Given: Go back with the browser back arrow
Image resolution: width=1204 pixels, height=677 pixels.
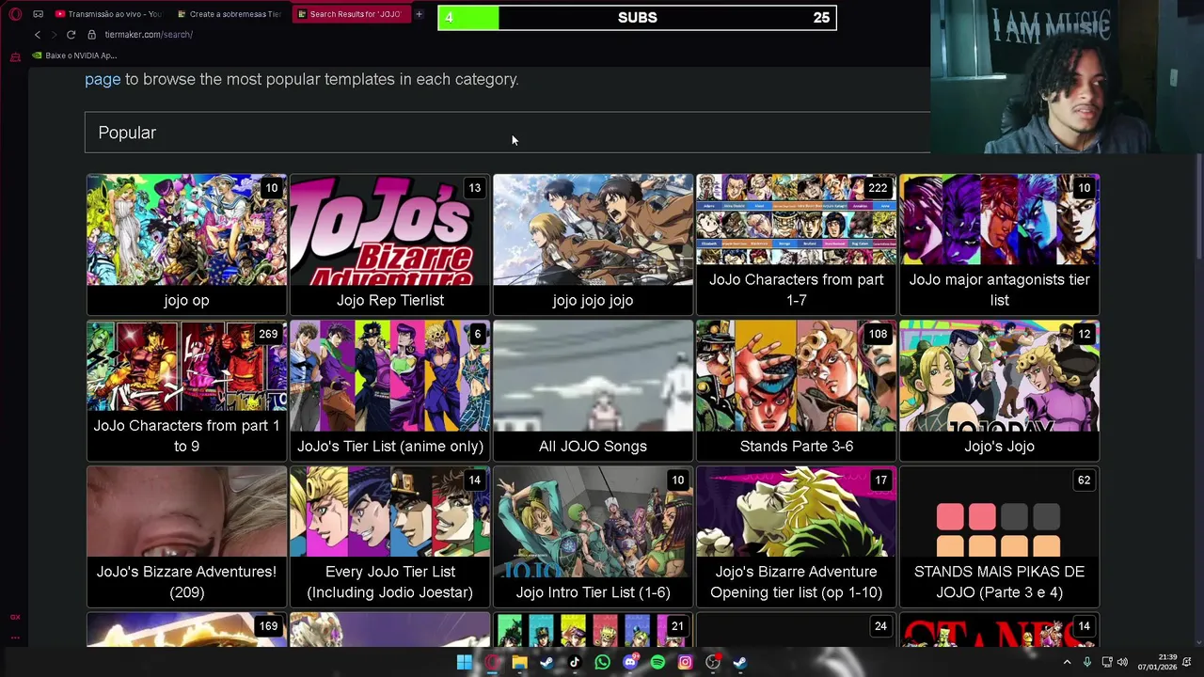Looking at the screenshot, I should pyautogui.click(x=38, y=35).
